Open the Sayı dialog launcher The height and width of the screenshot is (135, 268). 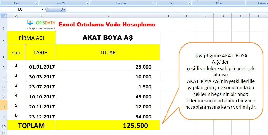189,3
